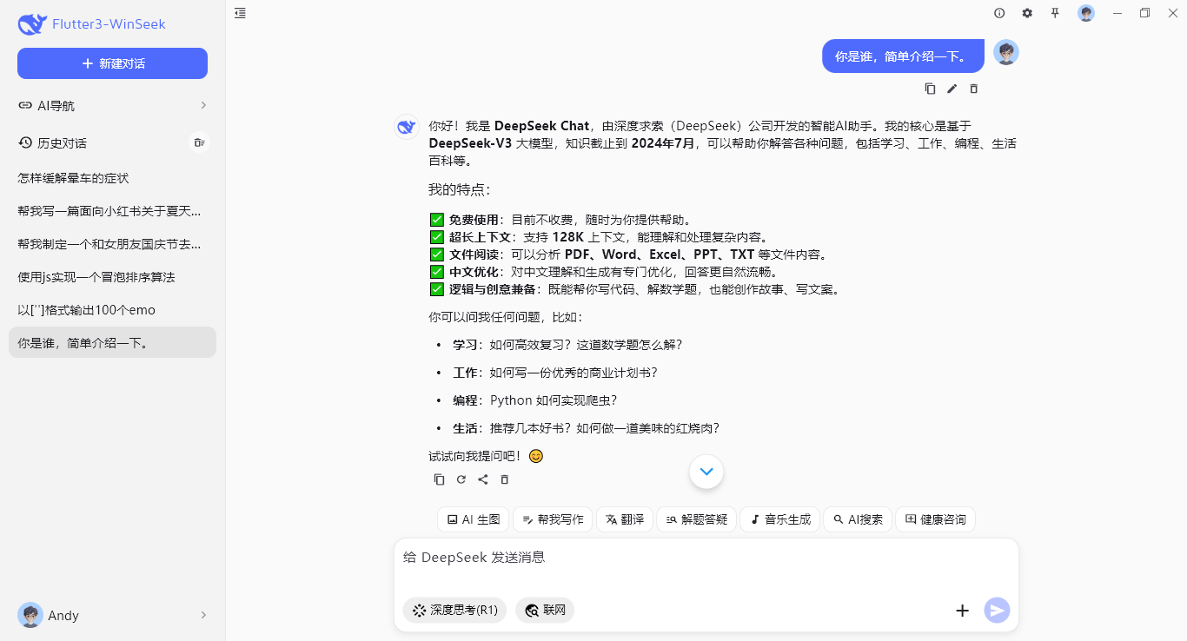Image resolution: width=1187 pixels, height=641 pixels.
Task: Click the 试试向我提问吧 closing line
Action: click(x=486, y=456)
